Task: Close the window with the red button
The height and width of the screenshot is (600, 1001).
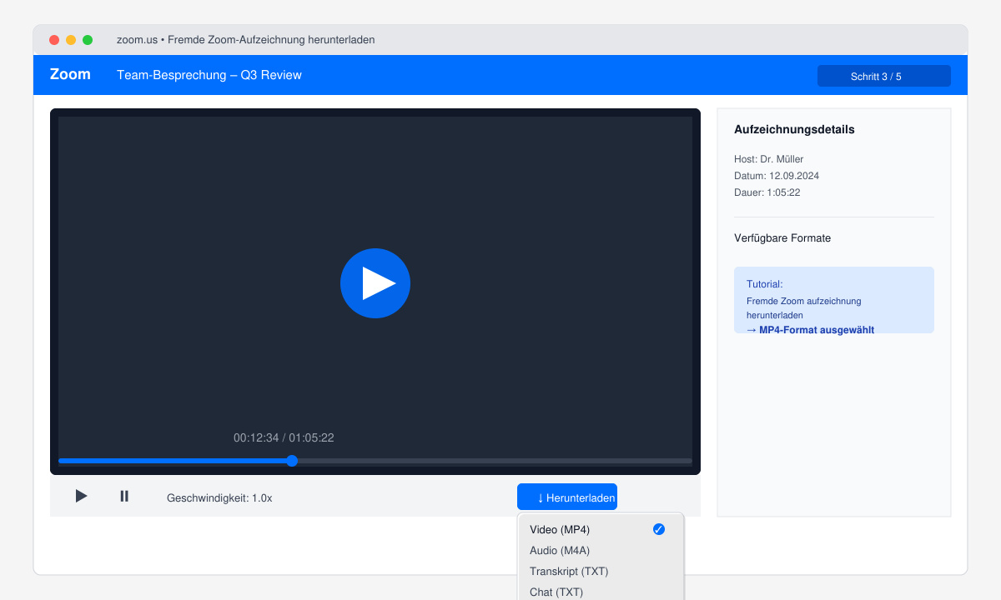Action: click(54, 39)
